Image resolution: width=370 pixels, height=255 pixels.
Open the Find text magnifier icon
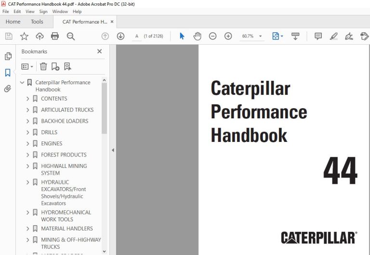tap(70, 36)
